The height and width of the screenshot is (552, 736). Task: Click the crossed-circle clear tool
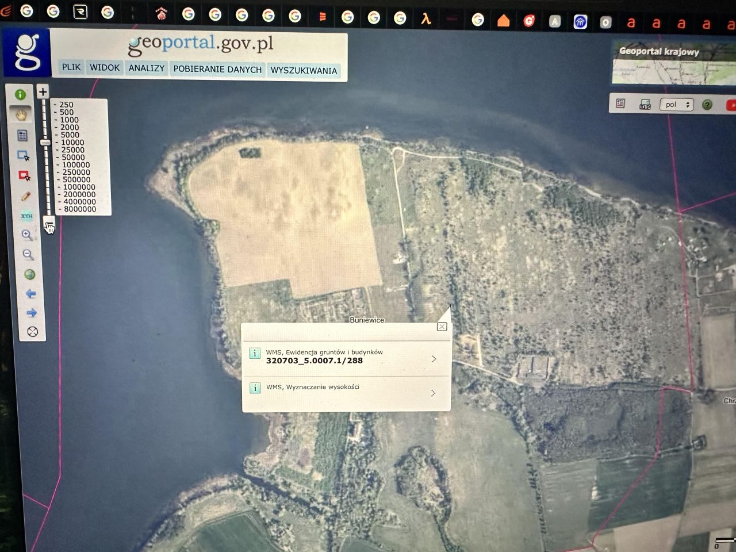click(x=33, y=332)
